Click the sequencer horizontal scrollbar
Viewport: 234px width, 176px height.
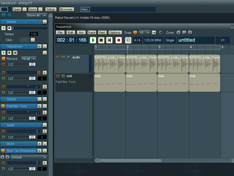pos(130,160)
